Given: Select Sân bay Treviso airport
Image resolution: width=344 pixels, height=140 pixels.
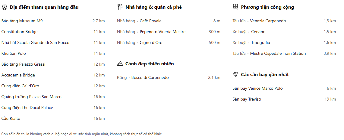Looking at the screenshot, I should [x=247, y=99].
